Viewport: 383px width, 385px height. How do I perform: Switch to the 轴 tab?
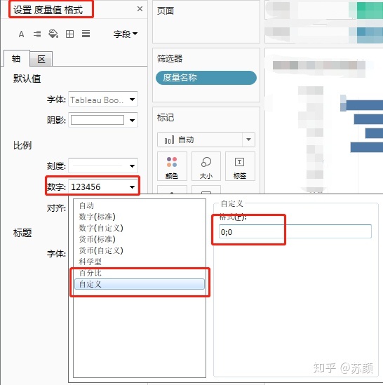pos(17,59)
